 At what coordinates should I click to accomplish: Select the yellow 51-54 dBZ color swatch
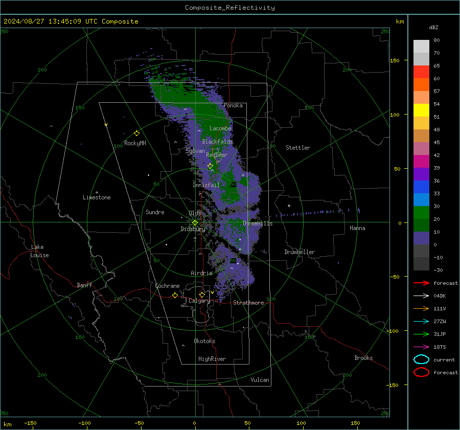[421, 110]
